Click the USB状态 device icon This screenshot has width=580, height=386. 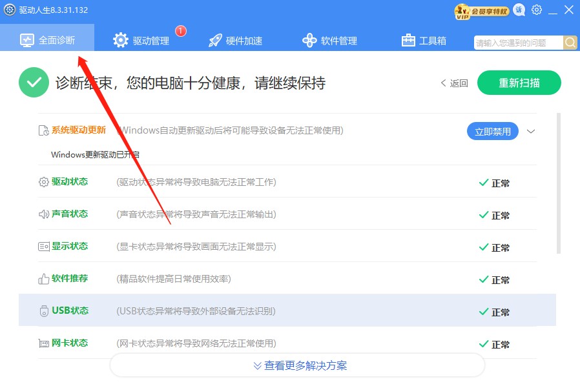point(44,311)
